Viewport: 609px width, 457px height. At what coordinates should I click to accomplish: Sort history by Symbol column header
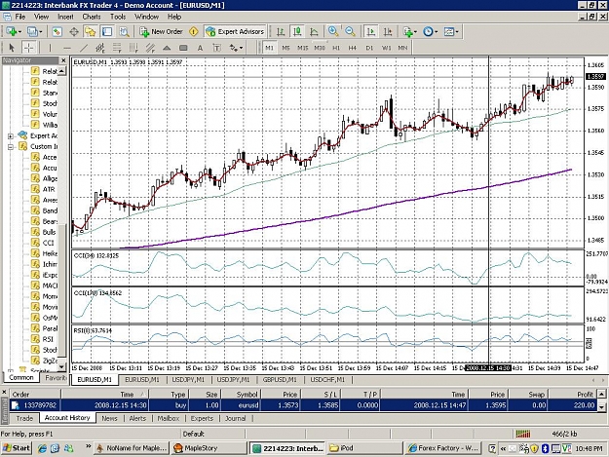tap(242, 394)
